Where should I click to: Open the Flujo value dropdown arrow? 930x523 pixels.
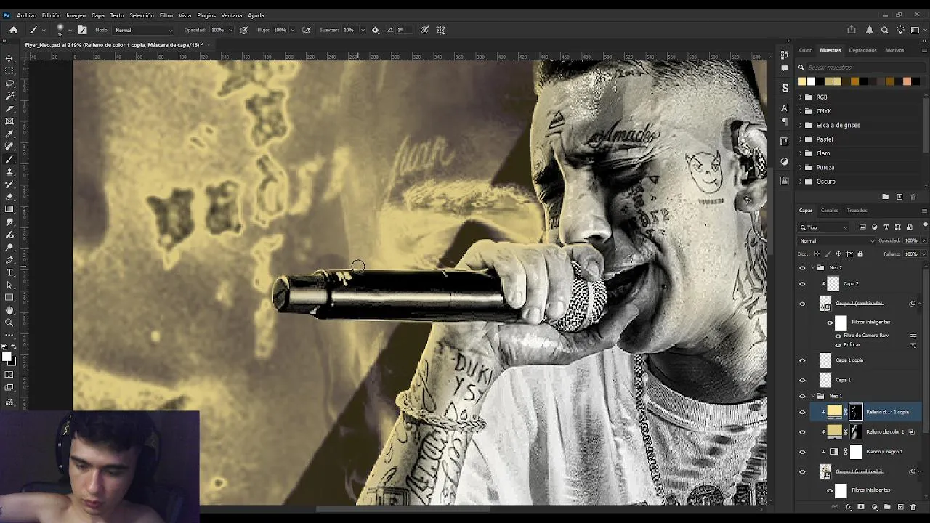pos(292,30)
